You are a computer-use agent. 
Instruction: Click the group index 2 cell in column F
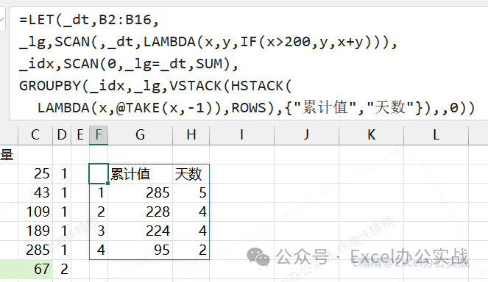tap(99, 212)
